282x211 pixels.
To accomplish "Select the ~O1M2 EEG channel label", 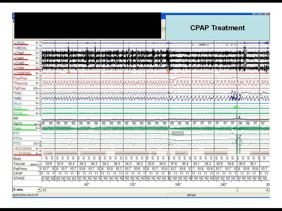I will coord(19,63).
